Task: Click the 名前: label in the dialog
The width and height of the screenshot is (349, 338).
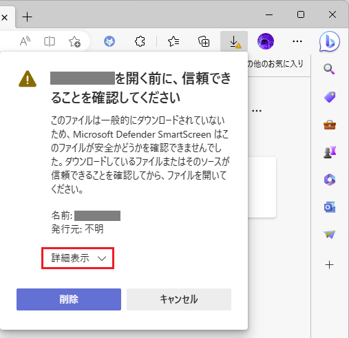Action: click(x=62, y=215)
